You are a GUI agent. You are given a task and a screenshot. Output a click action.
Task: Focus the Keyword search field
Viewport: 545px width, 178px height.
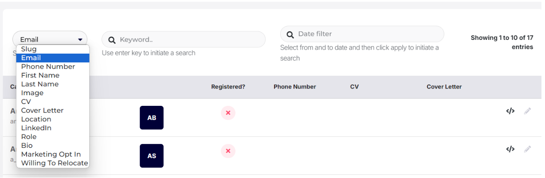tap(184, 39)
